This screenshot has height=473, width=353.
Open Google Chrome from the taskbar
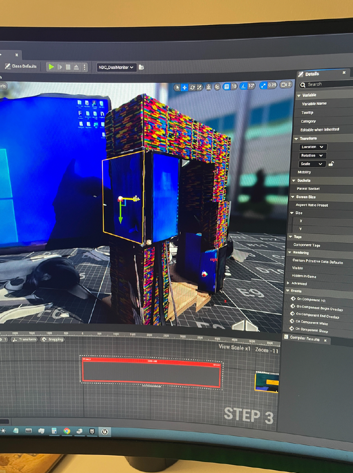(67, 431)
